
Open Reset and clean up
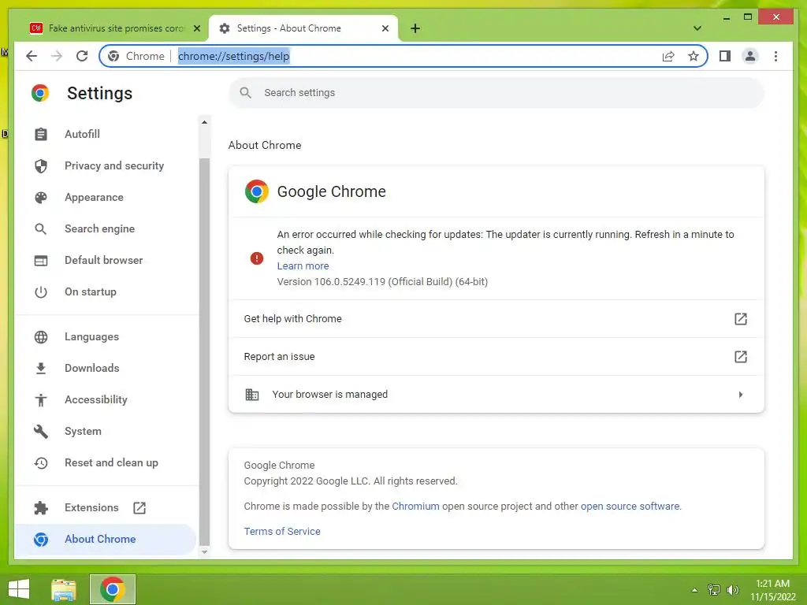click(106, 462)
